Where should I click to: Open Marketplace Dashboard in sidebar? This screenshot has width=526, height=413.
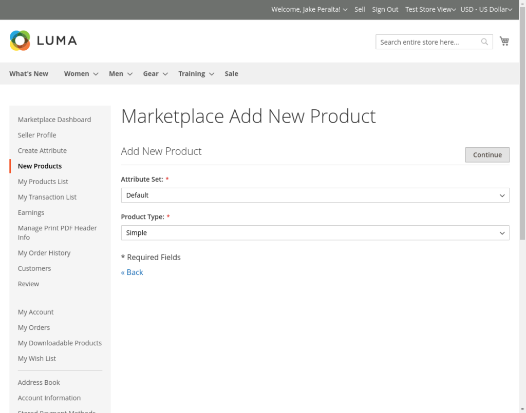[x=54, y=120]
